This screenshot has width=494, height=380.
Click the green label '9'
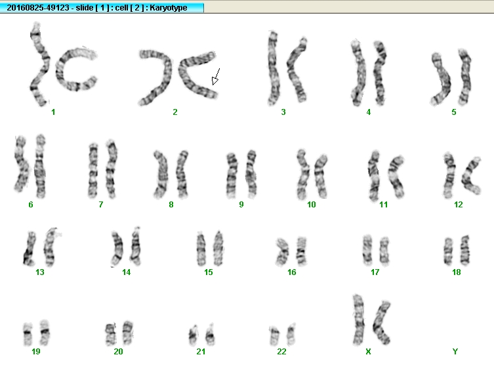point(241,205)
